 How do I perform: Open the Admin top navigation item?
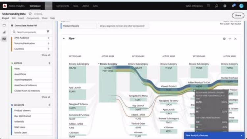(x=86, y=6)
